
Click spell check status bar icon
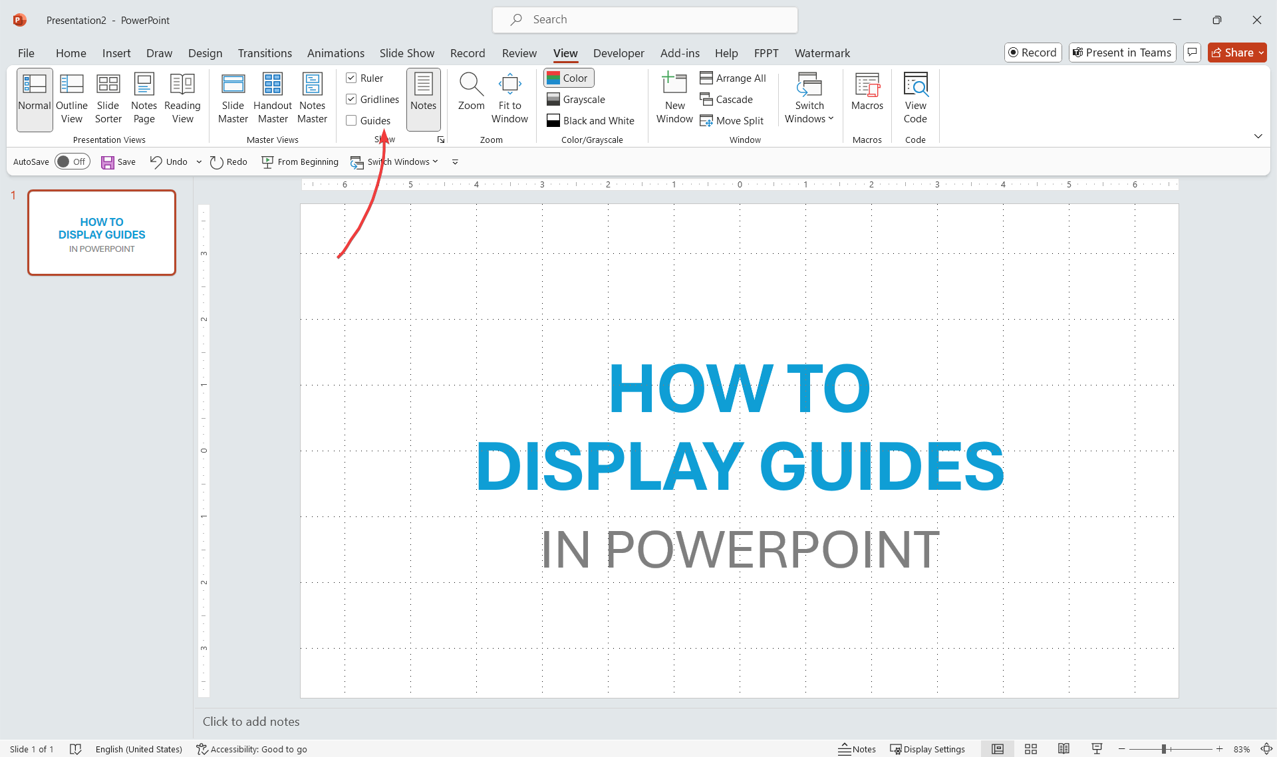point(76,749)
